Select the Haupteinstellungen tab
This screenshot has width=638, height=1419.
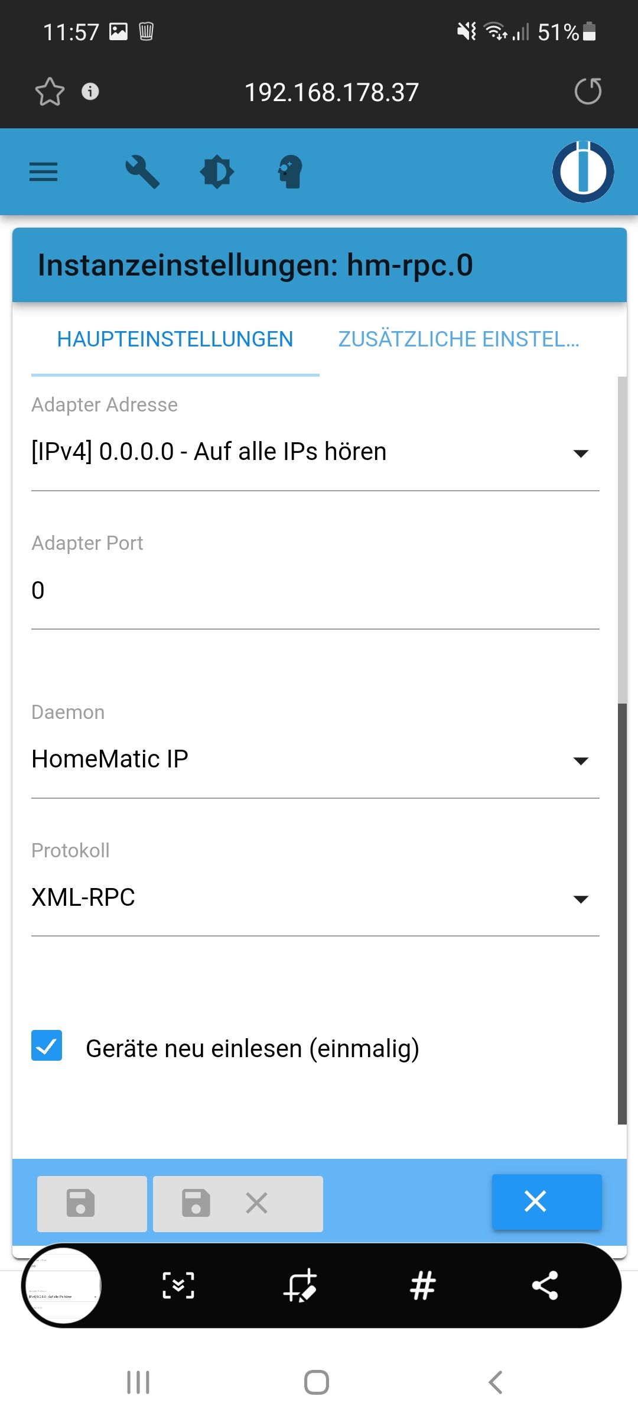pyautogui.click(x=175, y=339)
